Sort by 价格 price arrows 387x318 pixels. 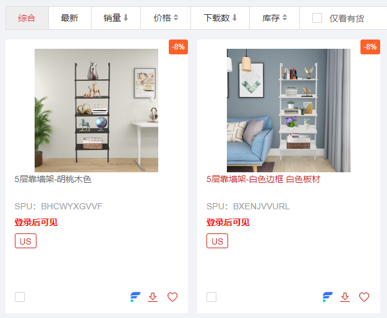tap(166, 18)
